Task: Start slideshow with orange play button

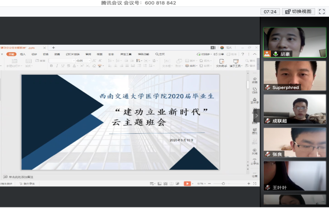Action: pos(187,183)
